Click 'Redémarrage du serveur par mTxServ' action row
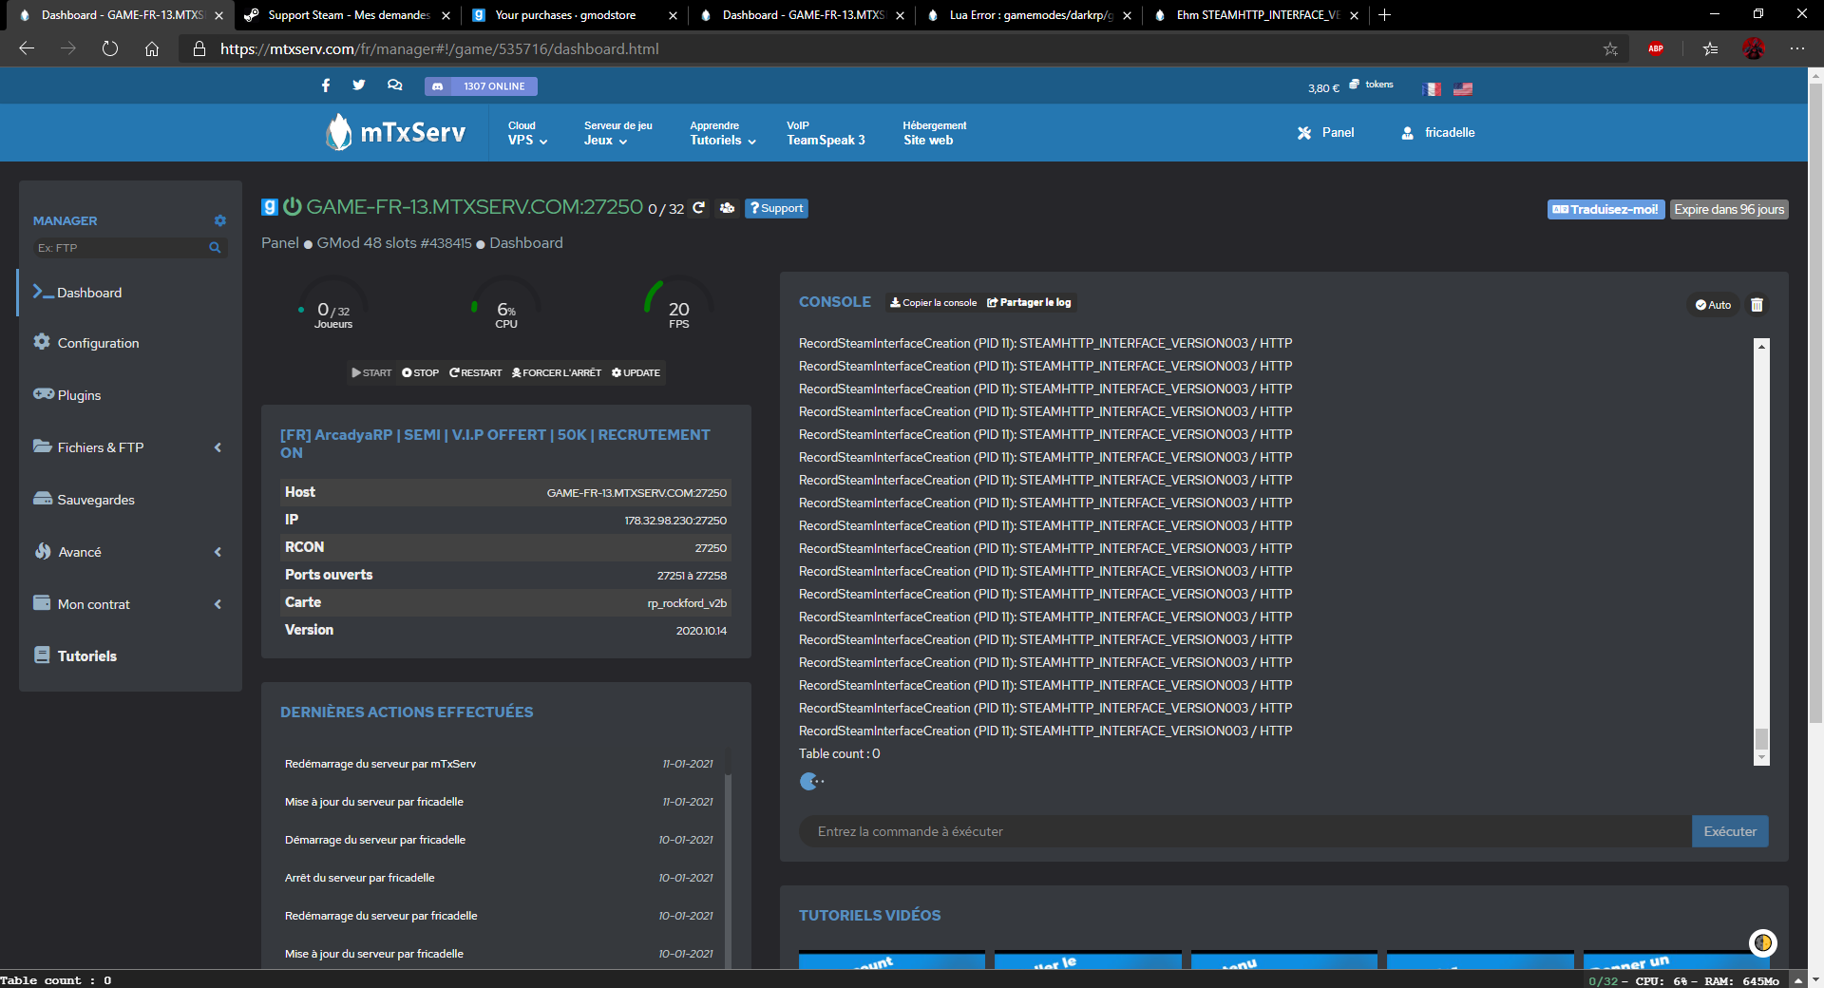This screenshot has width=1824, height=988. click(499, 764)
